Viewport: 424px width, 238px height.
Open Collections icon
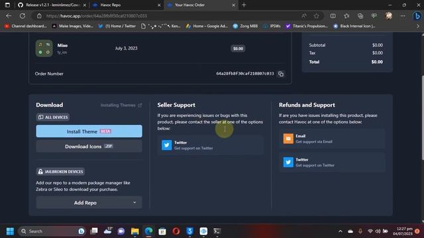pos(360,16)
